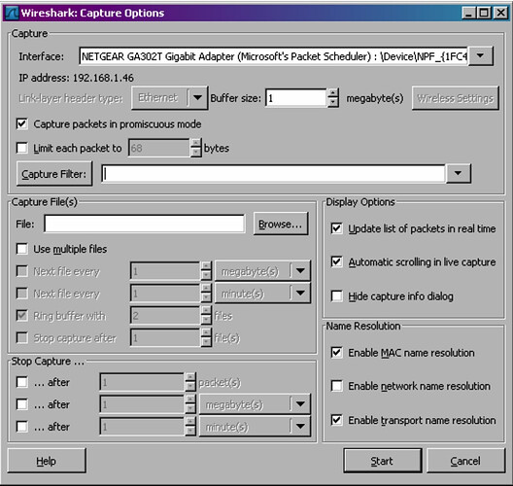
Task: Minimize the Capture Options window
Action: click(469, 13)
